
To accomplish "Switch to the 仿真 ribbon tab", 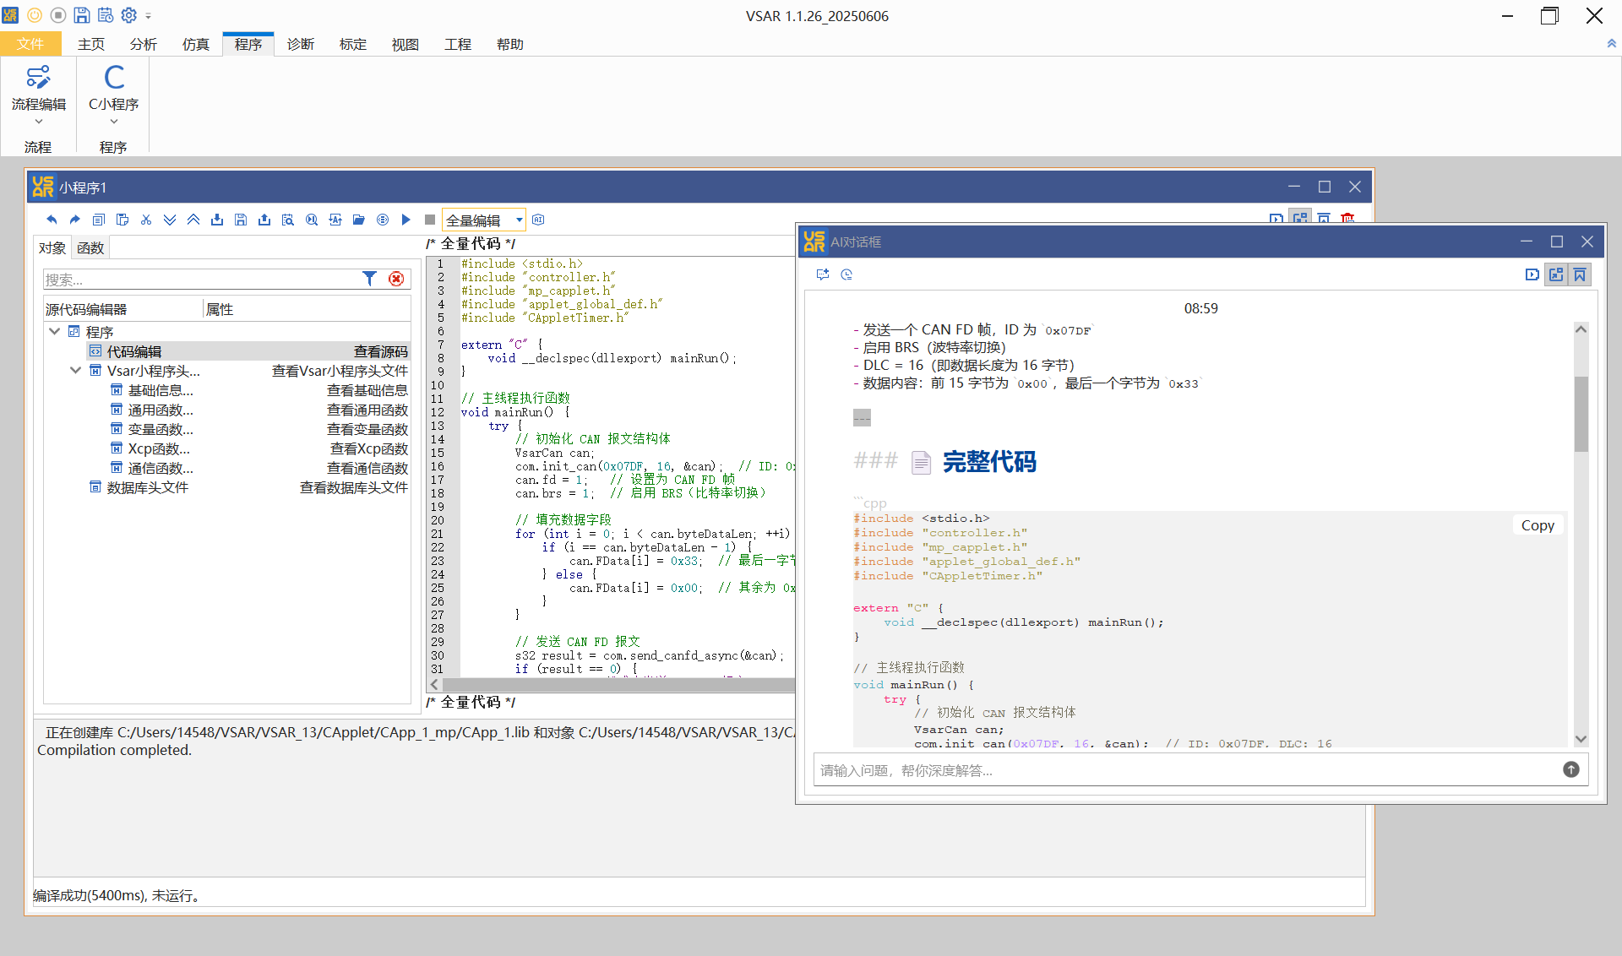I will pos(196,44).
